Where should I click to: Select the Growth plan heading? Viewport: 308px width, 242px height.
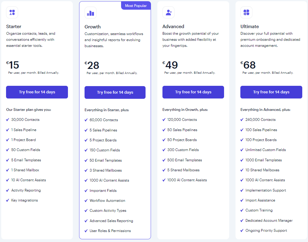[93, 27]
